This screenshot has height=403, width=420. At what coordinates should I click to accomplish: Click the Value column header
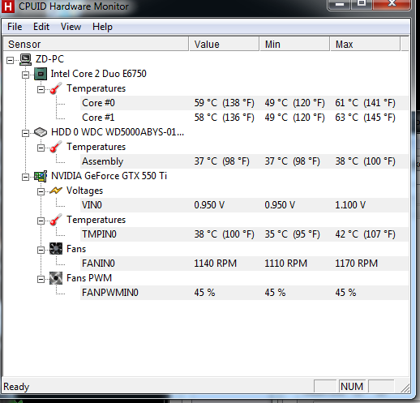pyautogui.click(x=224, y=44)
